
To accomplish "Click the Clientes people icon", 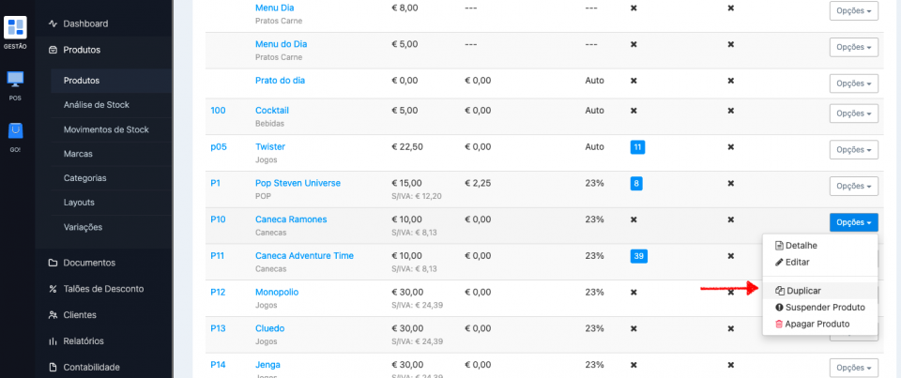I will (x=53, y=315).
